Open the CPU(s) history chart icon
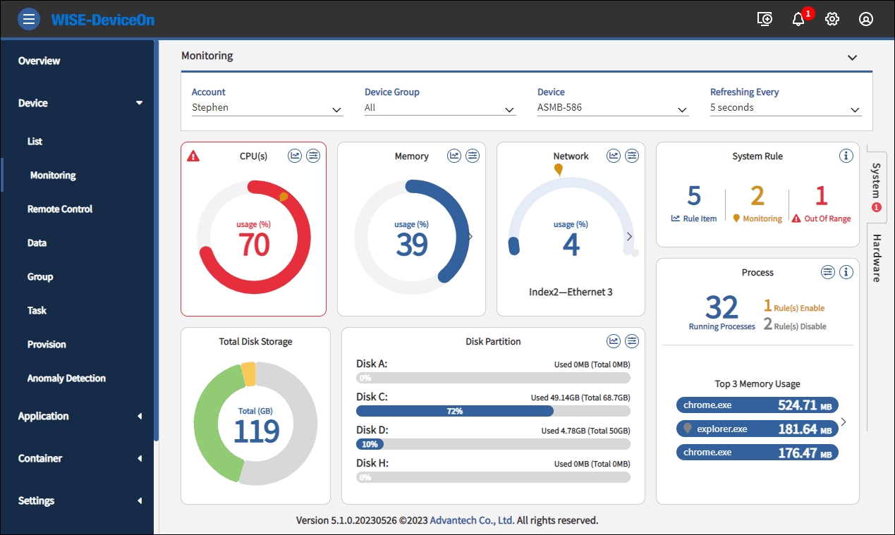Image resolution: width=895 pixels, height=535 pixels. (x=295, y=156)
